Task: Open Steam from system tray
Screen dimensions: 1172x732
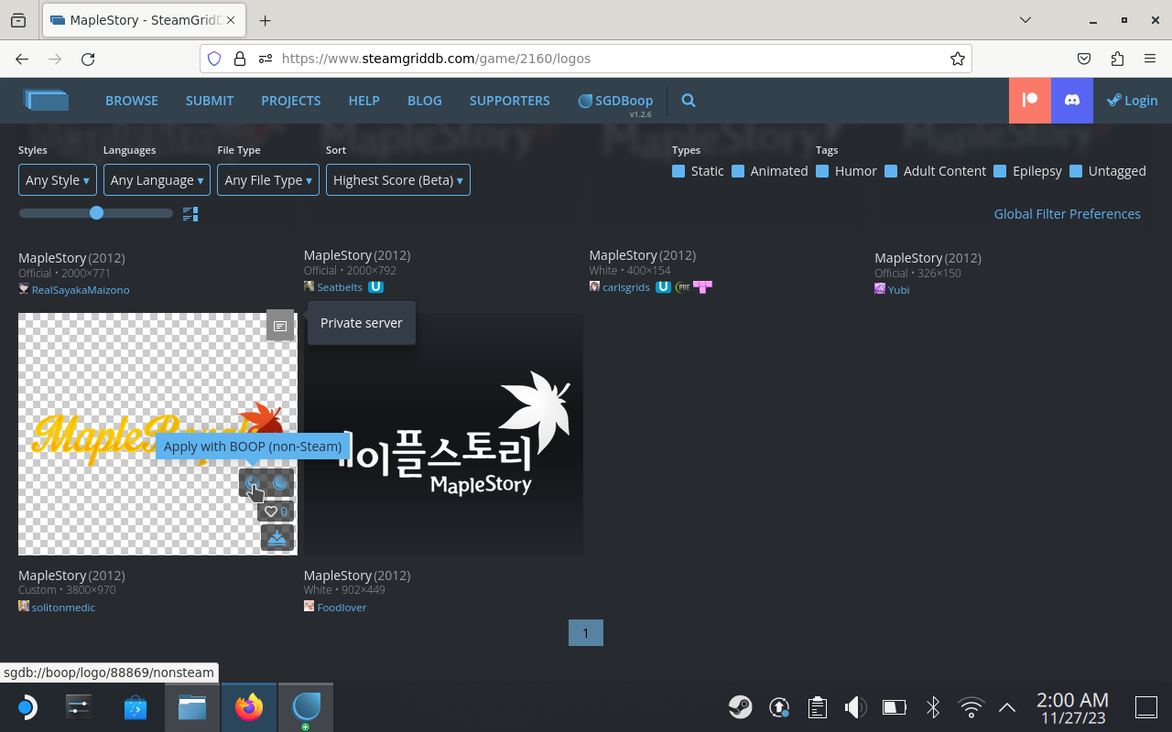Action: tap(741, 706)
